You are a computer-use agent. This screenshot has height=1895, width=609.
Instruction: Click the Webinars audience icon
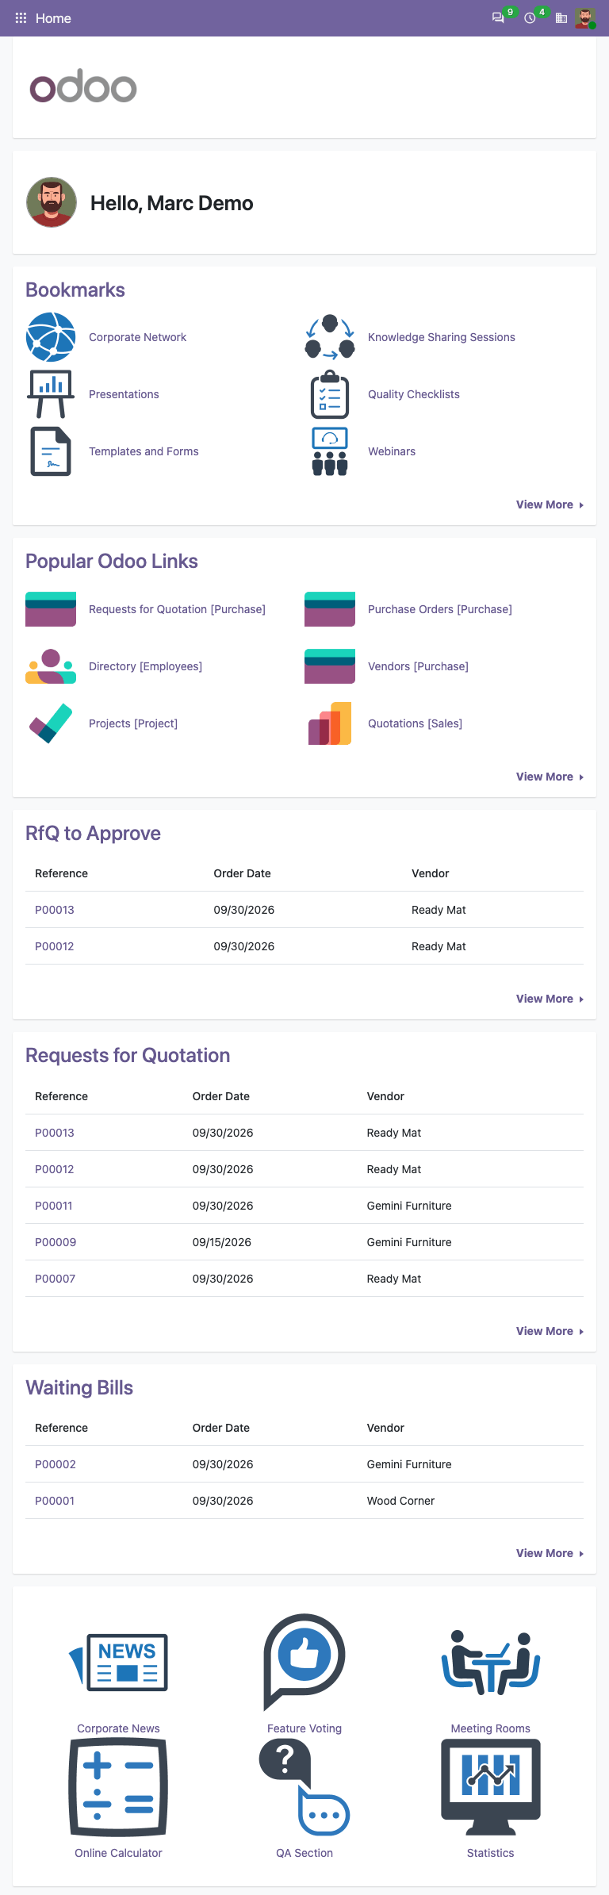pos(330,451)
